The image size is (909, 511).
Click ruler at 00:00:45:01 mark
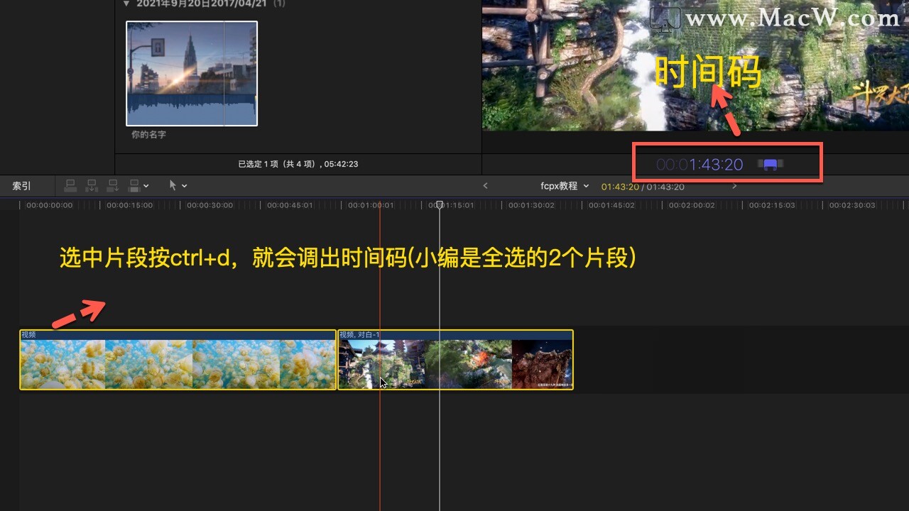coord(290,205)
